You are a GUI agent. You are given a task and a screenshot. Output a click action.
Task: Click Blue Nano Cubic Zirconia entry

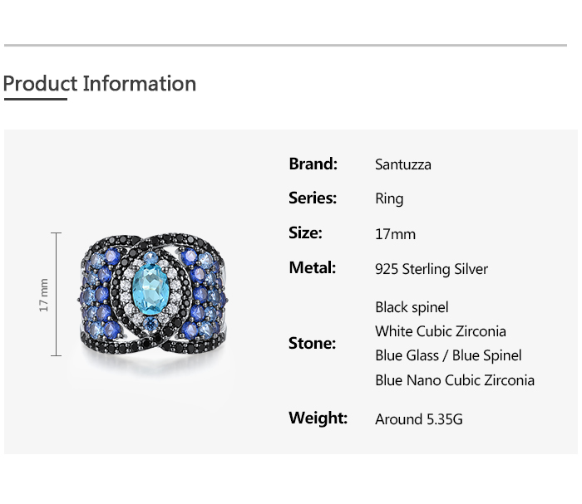coord(455,380)
